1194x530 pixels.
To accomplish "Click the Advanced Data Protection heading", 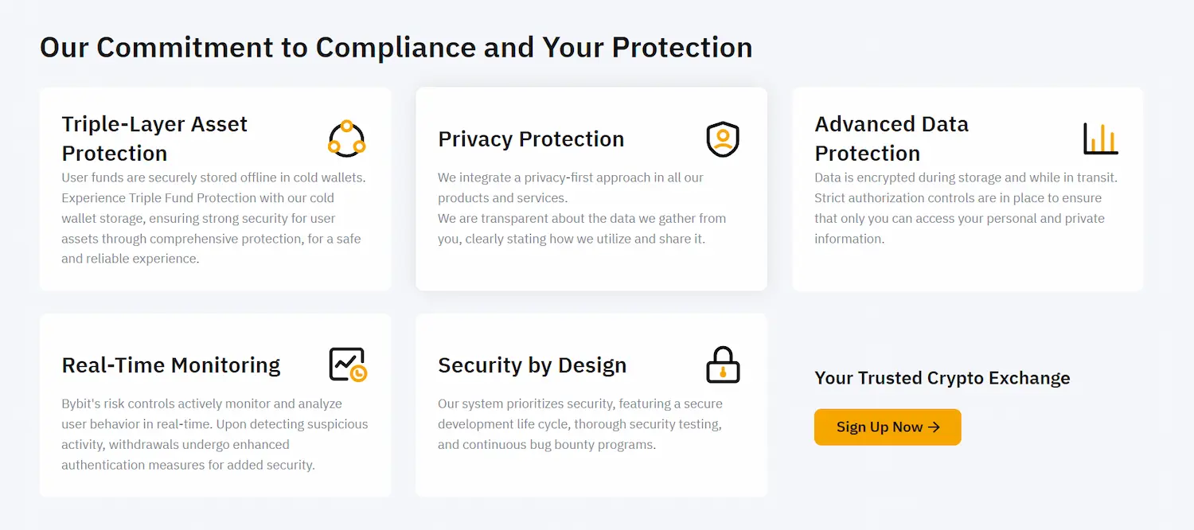I will click(892, 138).
